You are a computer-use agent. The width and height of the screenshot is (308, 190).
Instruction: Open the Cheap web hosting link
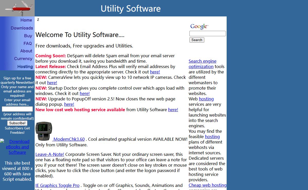[x=208, y=185]
